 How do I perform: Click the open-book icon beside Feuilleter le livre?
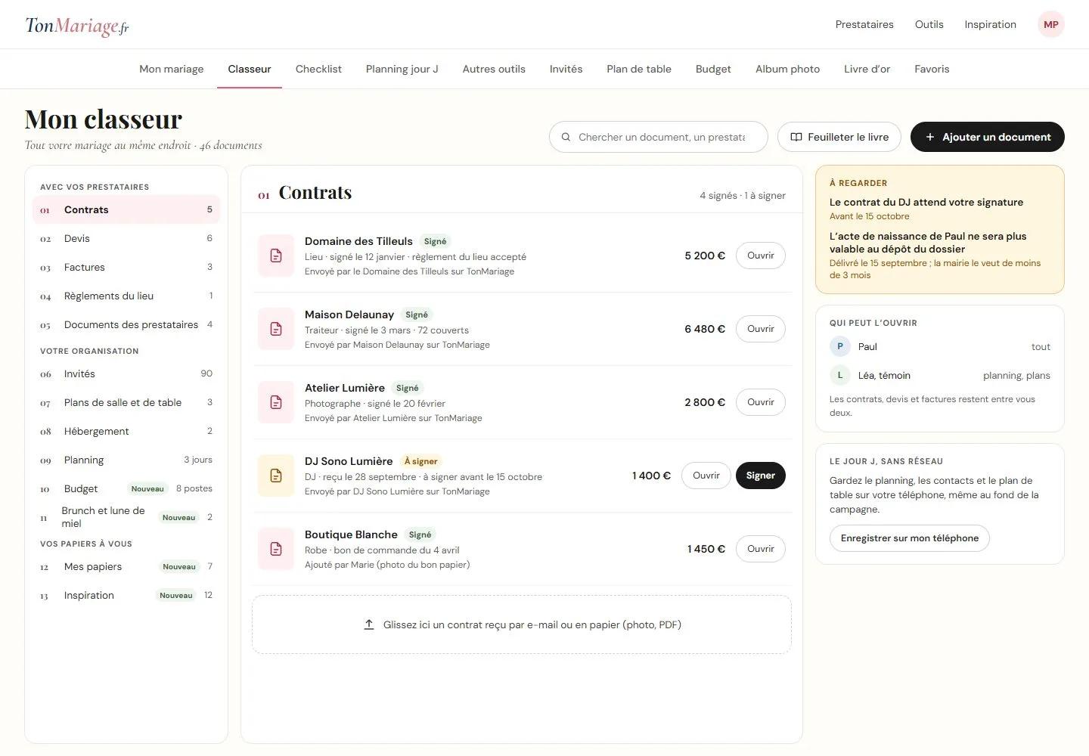[x=796, y=137]
